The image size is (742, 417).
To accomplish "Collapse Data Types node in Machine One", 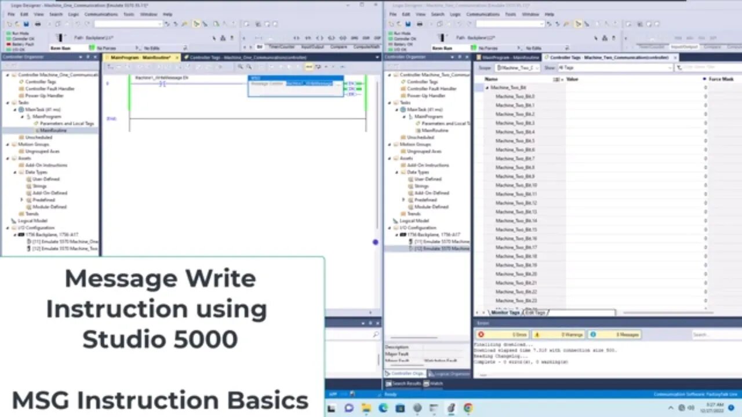I will [15, 172].
